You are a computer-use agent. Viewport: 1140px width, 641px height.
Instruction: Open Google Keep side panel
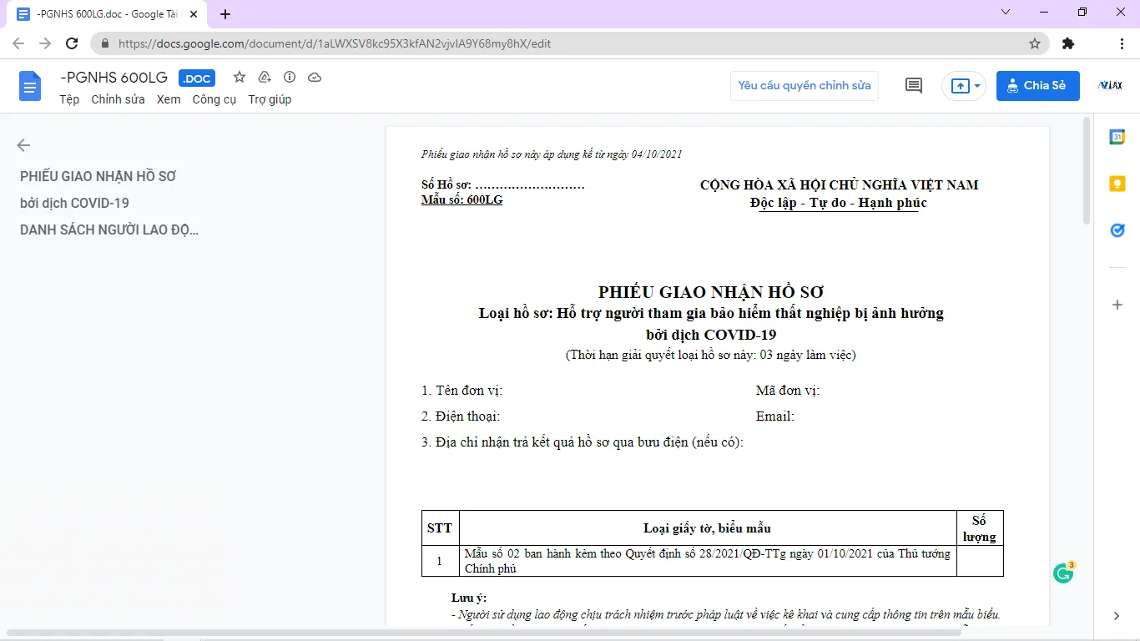point(1117,183)
